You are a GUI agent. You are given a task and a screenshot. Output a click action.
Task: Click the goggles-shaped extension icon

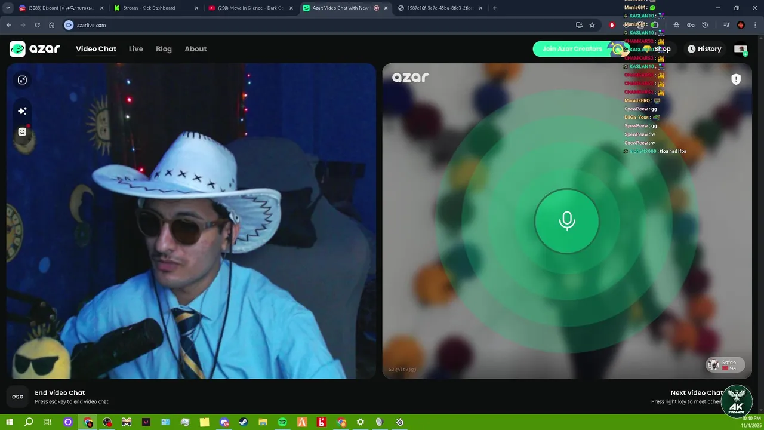pyautogui.click(x=691, y=25)
